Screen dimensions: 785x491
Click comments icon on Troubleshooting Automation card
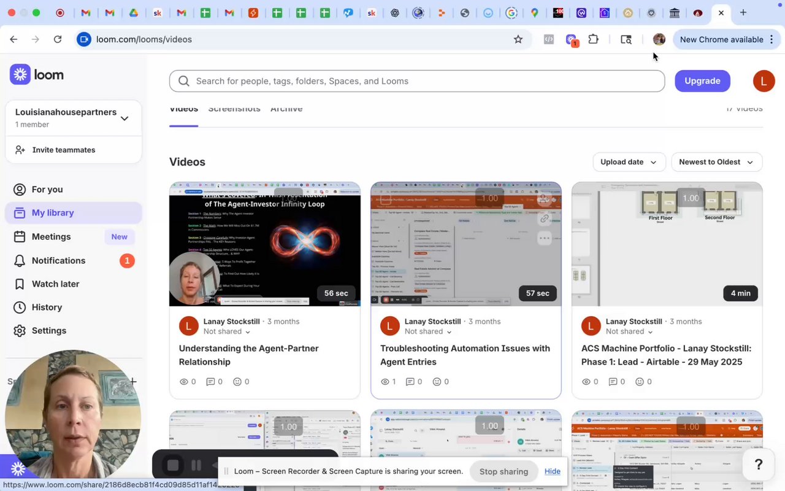(x=410, y=382)
